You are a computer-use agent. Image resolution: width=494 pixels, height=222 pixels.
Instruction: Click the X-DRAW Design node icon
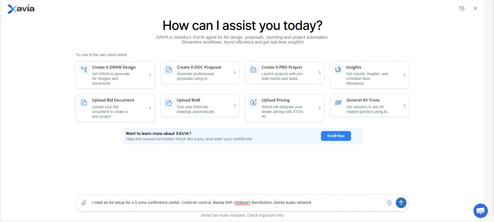84,69
